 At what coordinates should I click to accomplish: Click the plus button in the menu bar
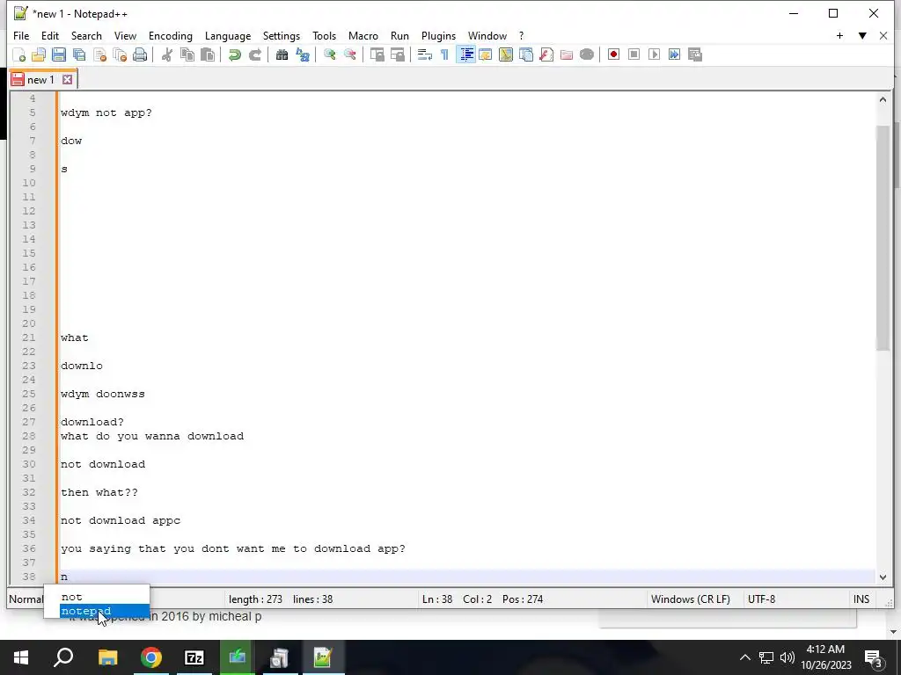pos(839,35)
